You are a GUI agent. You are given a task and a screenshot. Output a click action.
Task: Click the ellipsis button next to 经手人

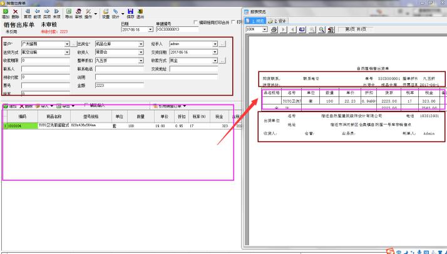[x=222, y=44]
